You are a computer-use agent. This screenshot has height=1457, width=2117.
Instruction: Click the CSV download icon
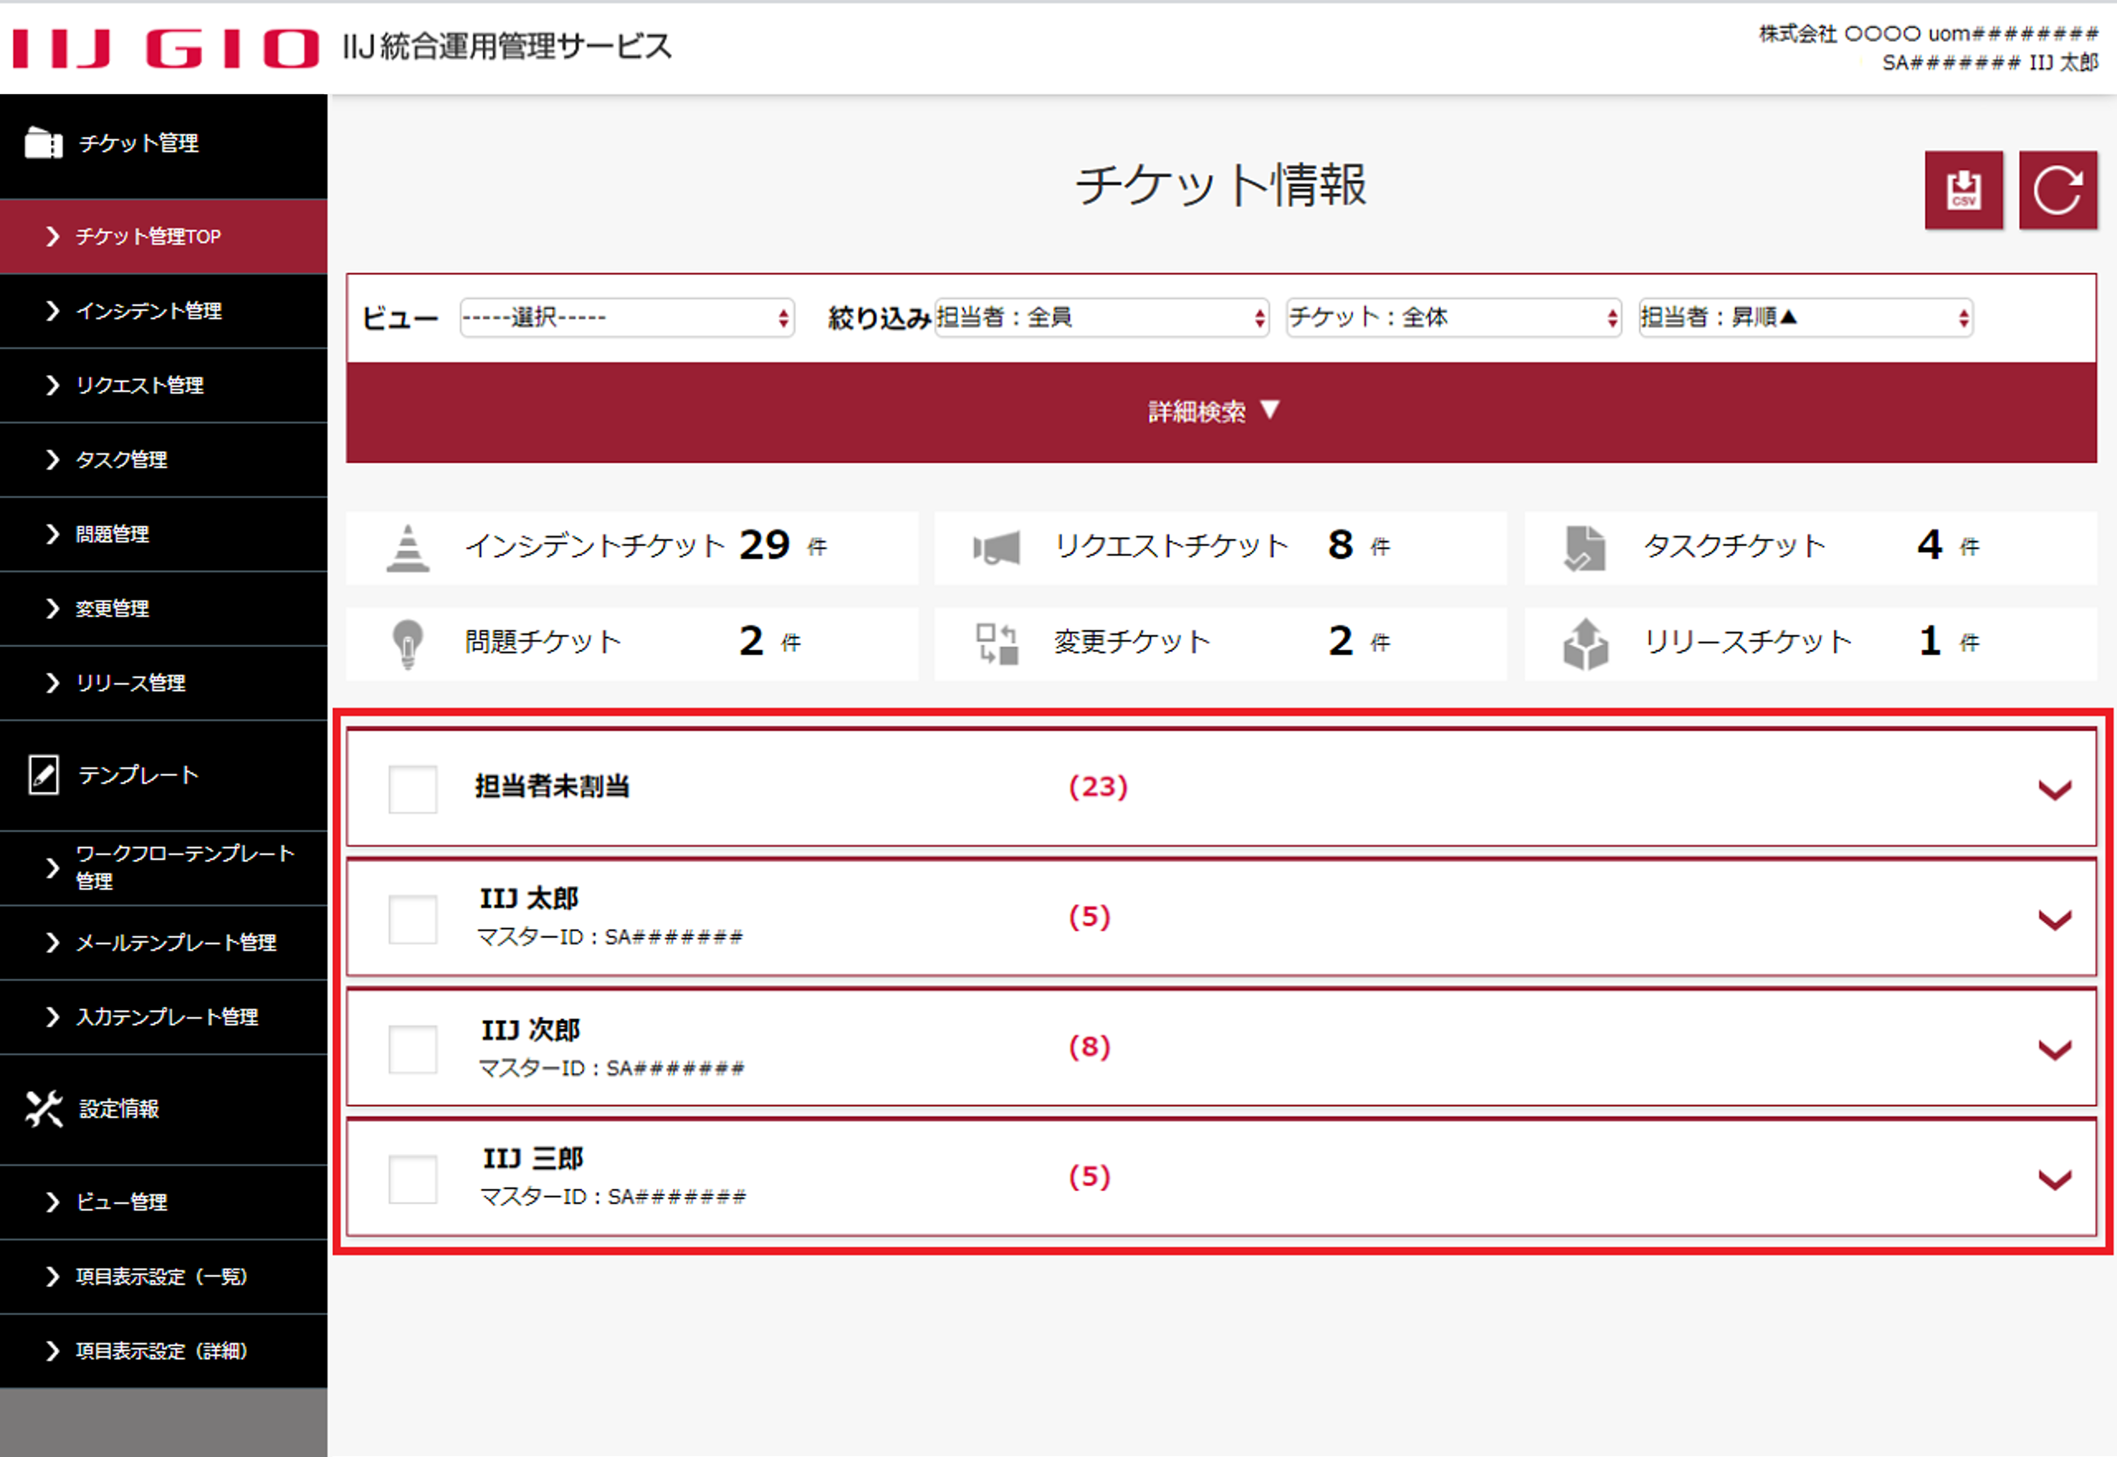(1963, 190)
